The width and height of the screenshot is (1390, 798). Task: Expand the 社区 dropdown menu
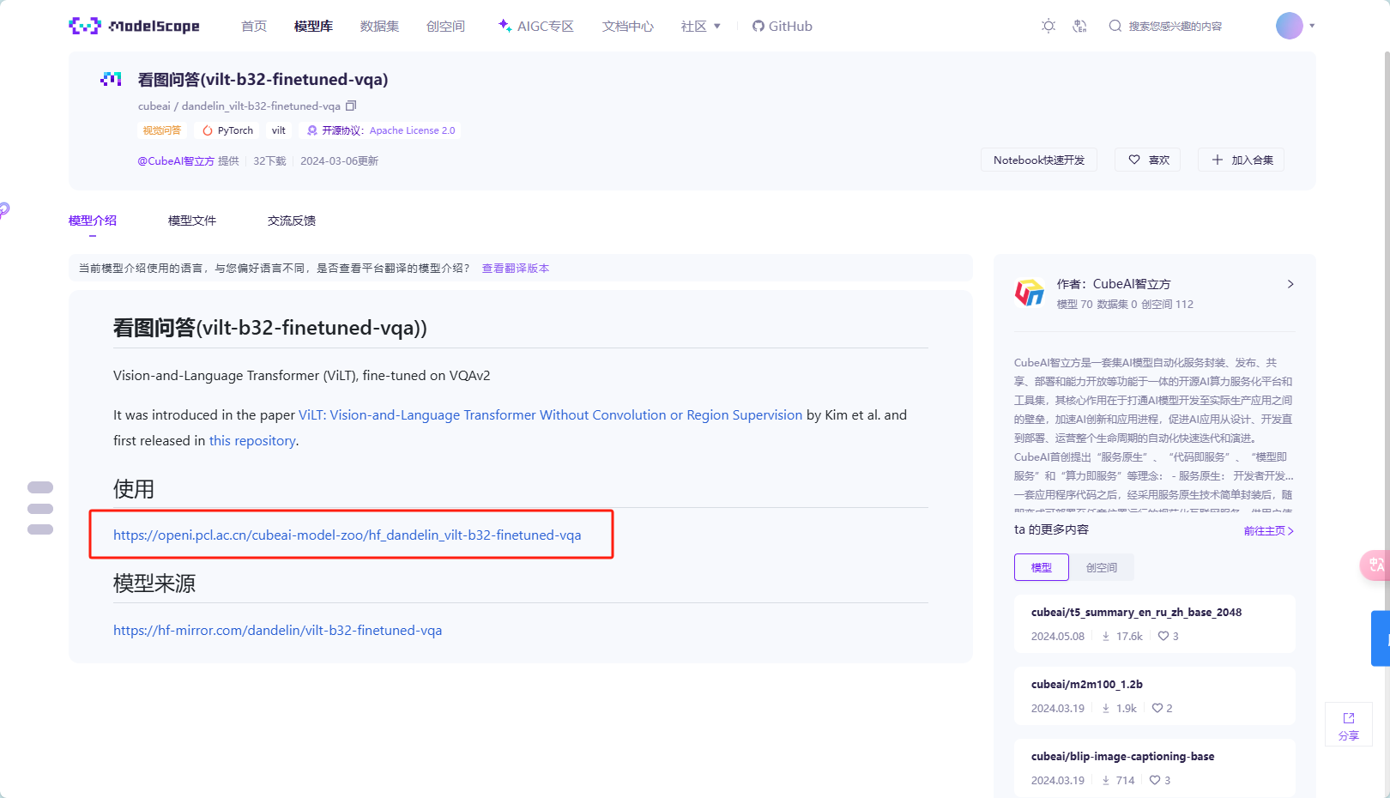(x=701, y=27)
